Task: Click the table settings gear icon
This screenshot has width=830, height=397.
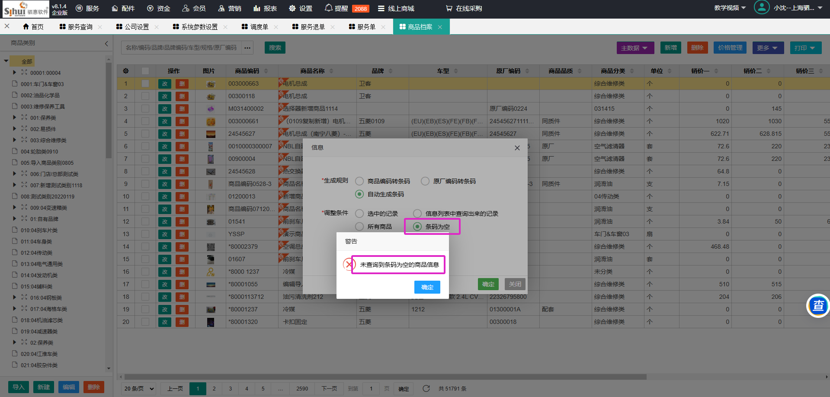Action: tap(126, 71)
